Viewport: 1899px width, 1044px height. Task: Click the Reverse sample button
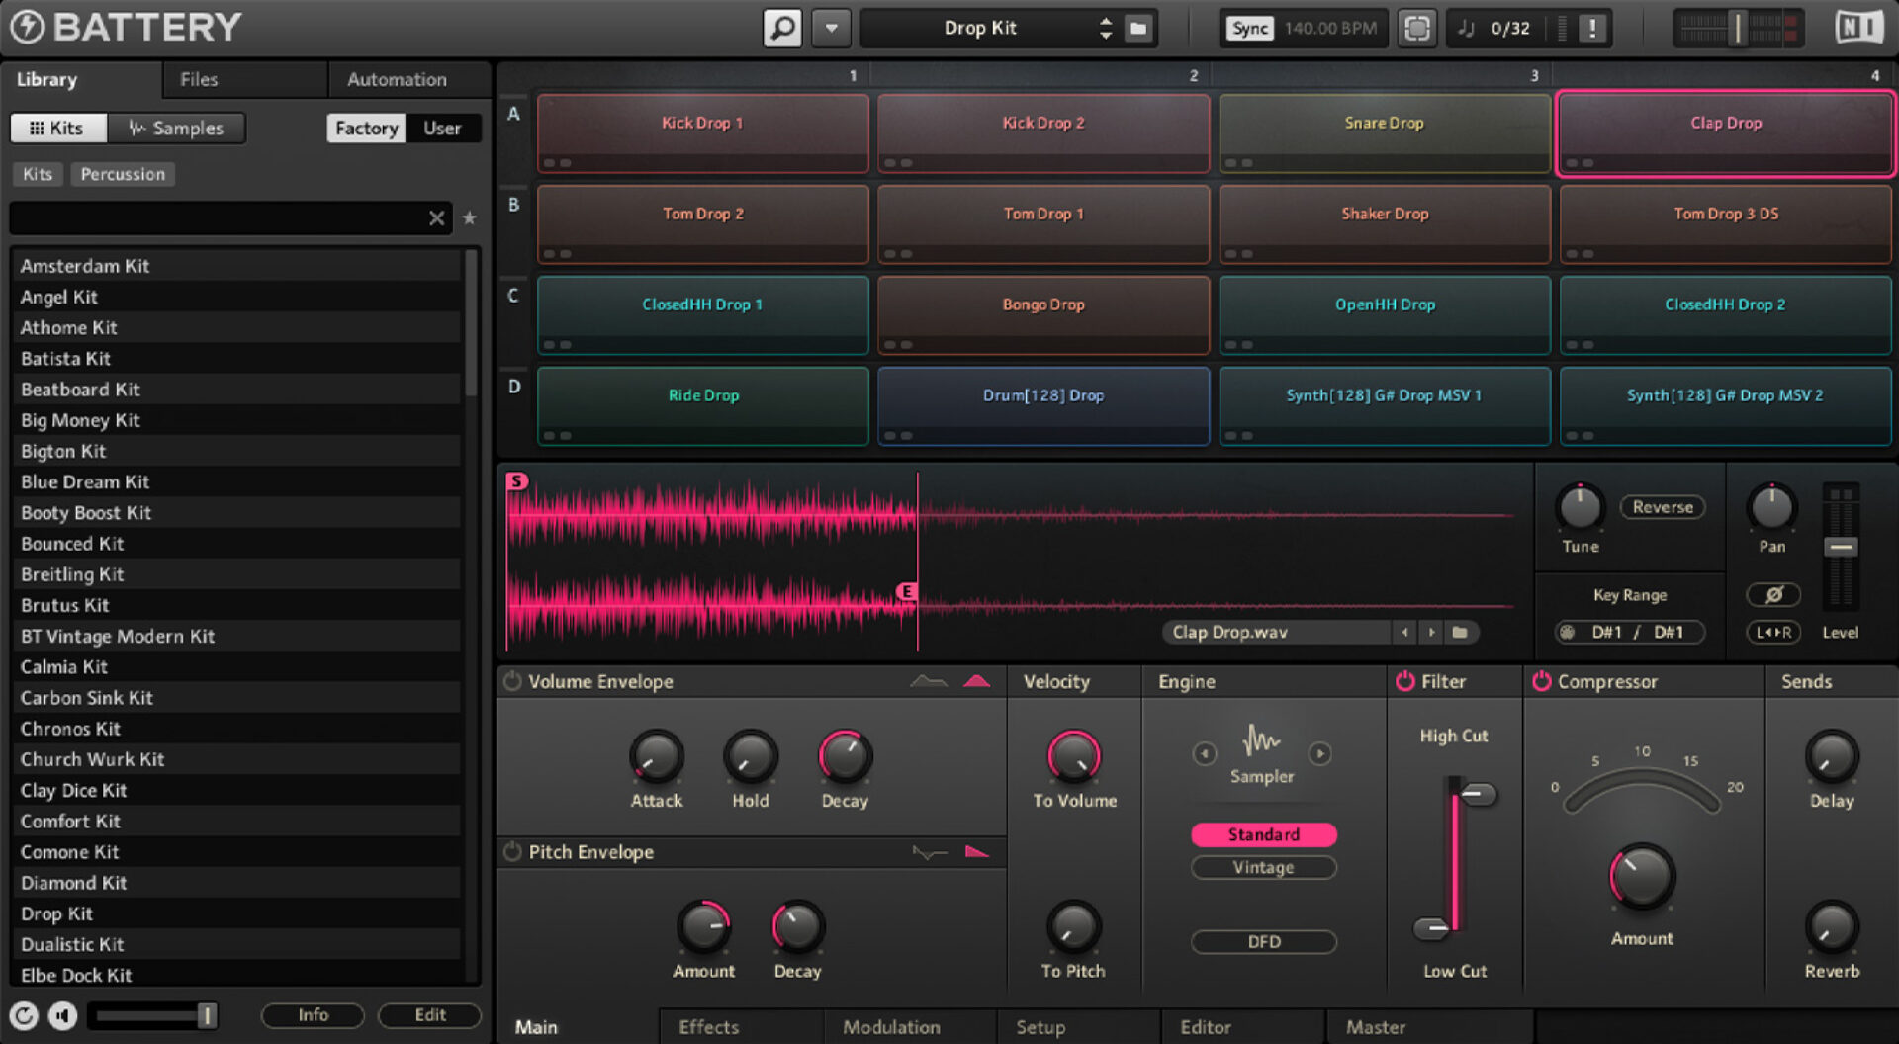(1662, 506)
